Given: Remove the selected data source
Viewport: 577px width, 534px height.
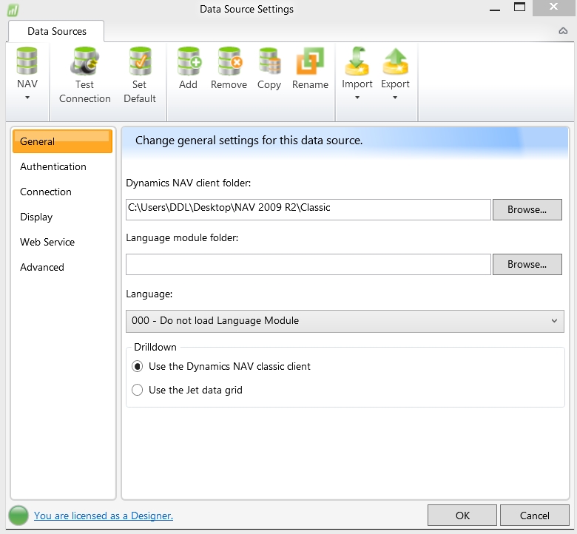Looking at the screenshot, I should [229, 69].
